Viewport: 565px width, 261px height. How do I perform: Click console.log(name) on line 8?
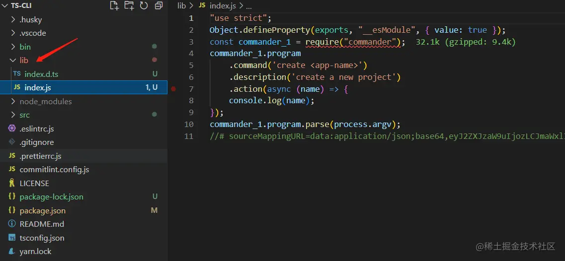269,101
